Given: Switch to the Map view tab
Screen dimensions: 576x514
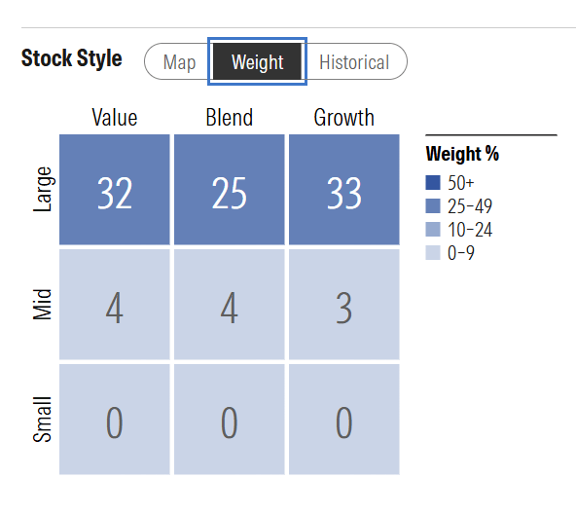Looking at the screenshot, I should tap(179, 61).
